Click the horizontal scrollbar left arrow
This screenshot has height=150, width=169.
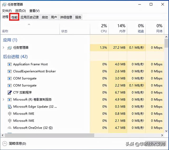(3, 135)
